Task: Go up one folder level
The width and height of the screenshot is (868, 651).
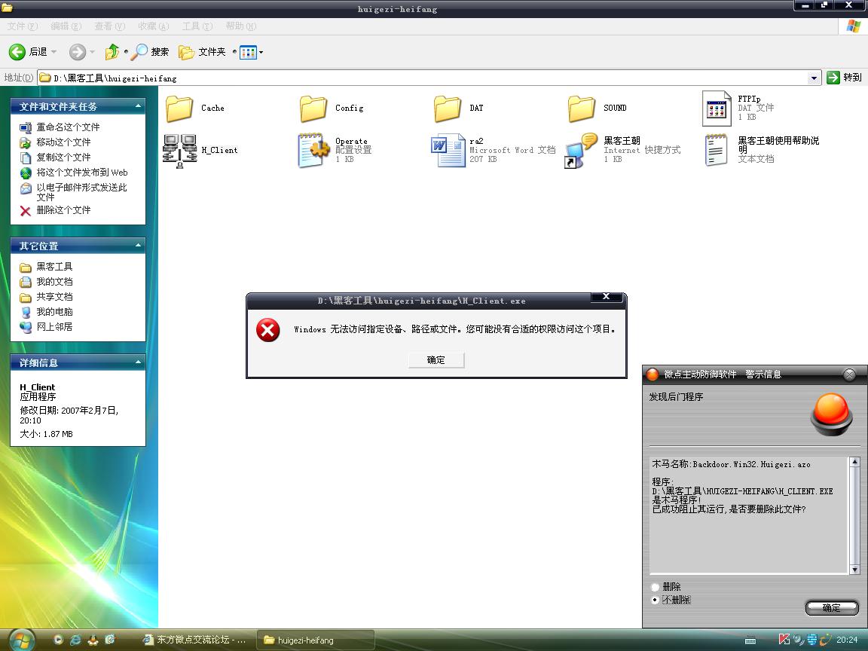Action: coord(112,52)
